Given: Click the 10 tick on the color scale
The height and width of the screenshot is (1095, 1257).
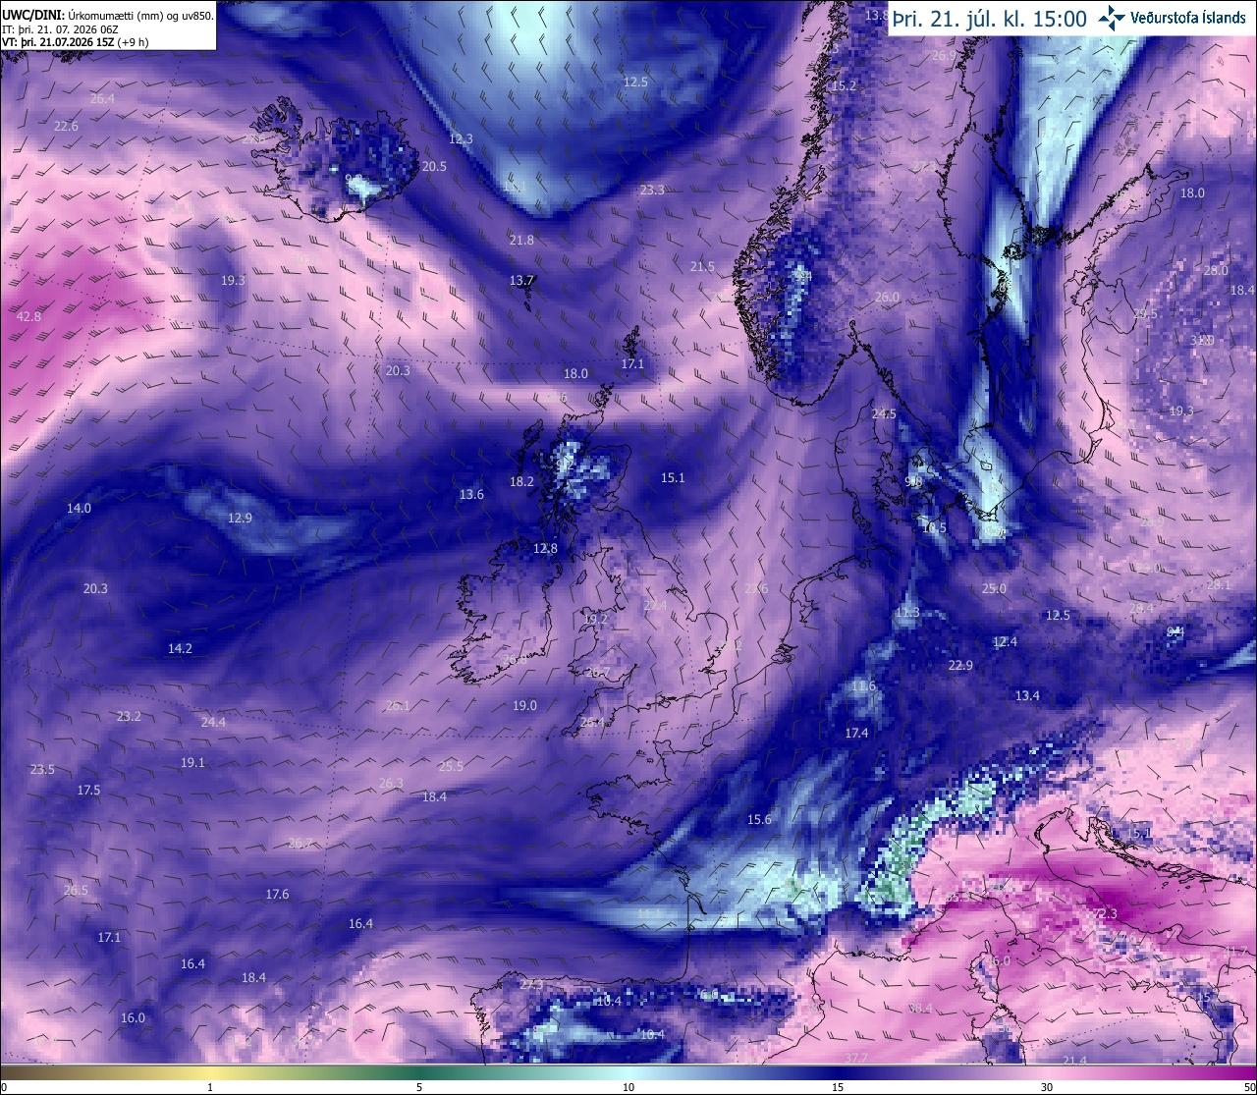Looking at the screenshot, I should pyautogui.click(x=628, y=1087).
